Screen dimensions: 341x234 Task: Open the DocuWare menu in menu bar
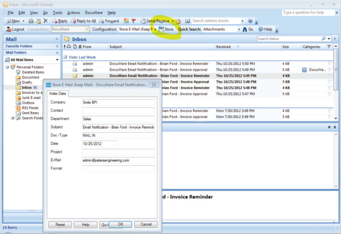[94, 13]
